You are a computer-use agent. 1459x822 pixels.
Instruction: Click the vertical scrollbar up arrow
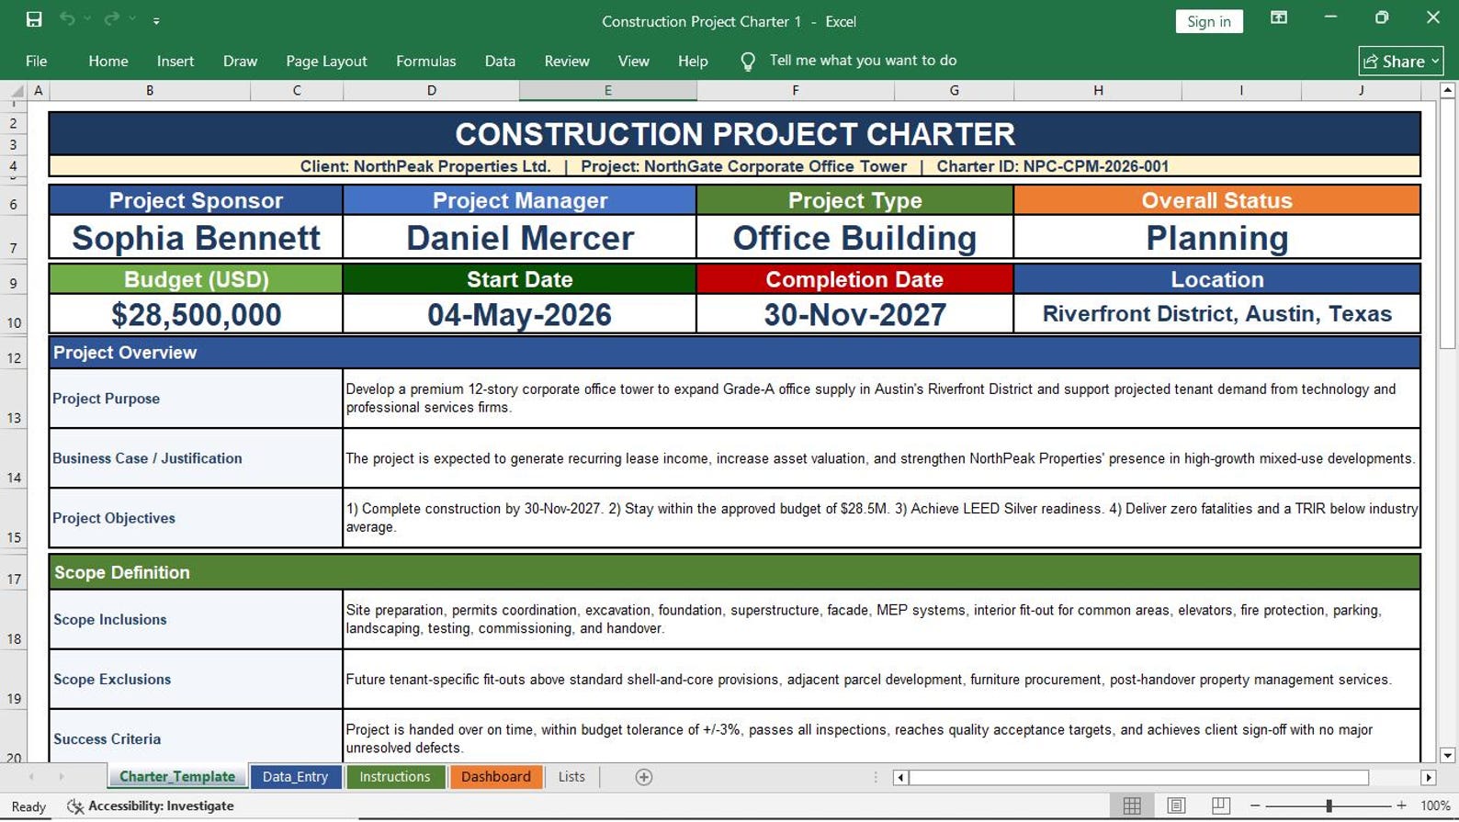(1447, 90)
